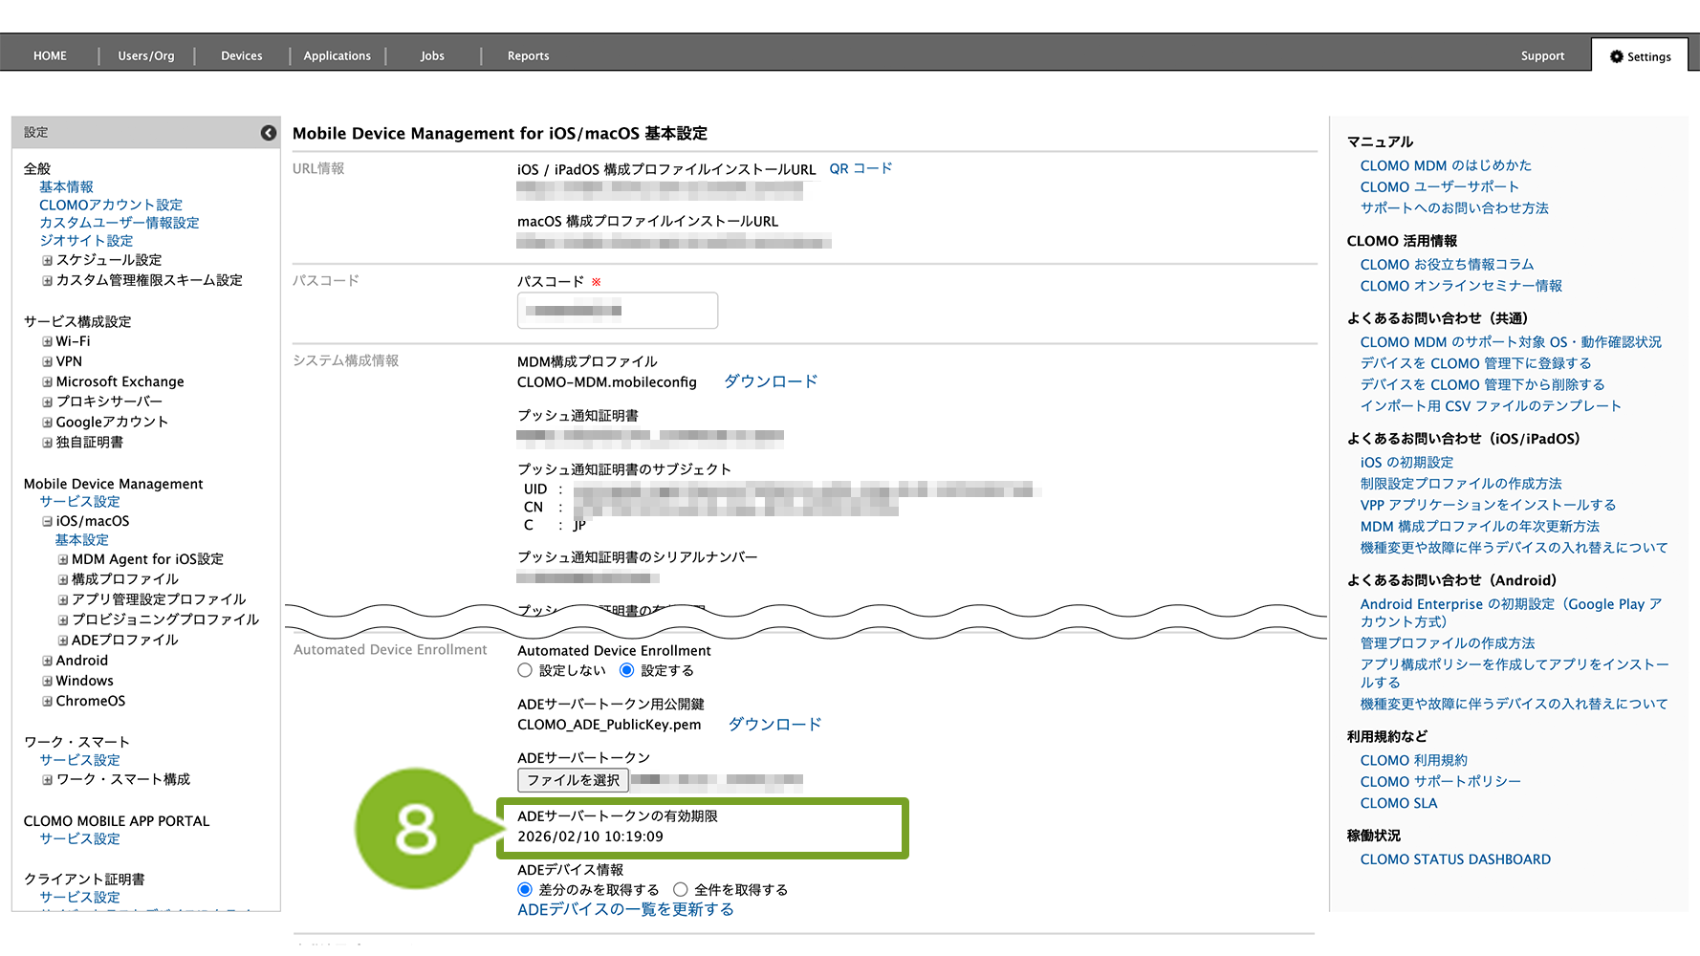The width and height of the screenshot is (1700, 956).
Task: Select 全件を取得する radio option
Action: [x=680, y=889]
